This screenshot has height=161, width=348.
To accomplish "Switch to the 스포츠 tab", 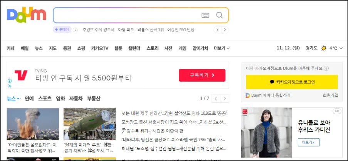I will click(x=45, y=99).
